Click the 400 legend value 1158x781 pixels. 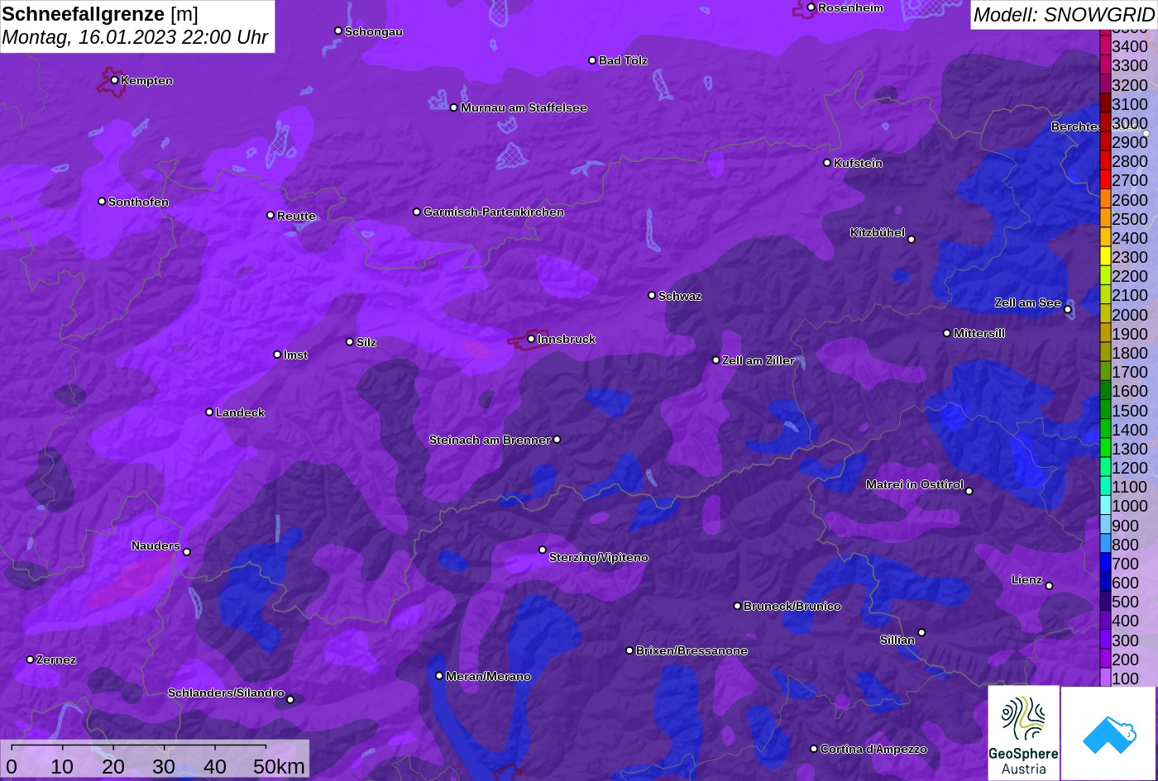(1125, 621)
